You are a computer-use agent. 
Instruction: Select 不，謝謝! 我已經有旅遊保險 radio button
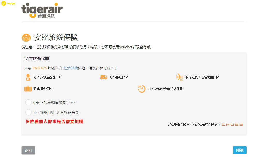28,112
